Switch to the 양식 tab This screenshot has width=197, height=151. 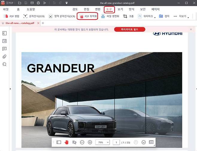131,9
